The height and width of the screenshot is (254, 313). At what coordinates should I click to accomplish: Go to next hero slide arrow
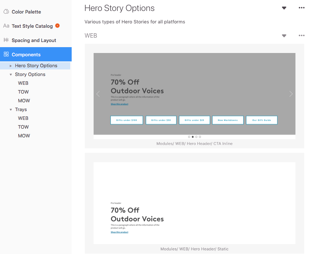coord(291,94)
